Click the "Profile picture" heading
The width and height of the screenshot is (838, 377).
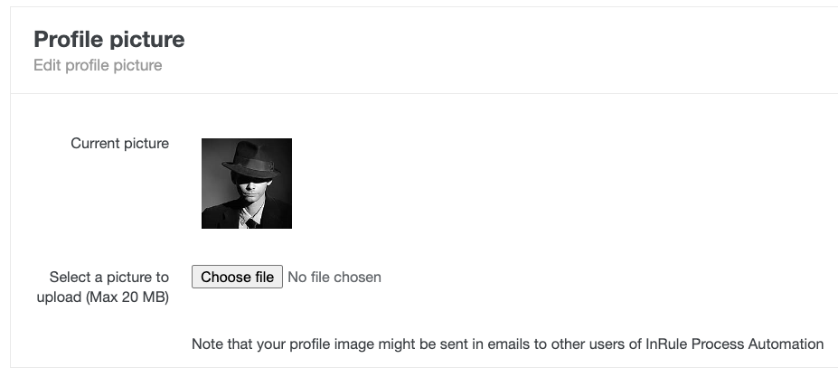pyautogui.click(x=108, y=40)
